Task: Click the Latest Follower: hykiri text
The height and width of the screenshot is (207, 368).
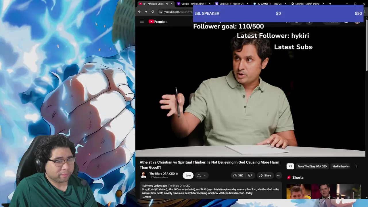Action: pyautogui.click(x=273, y=36)
